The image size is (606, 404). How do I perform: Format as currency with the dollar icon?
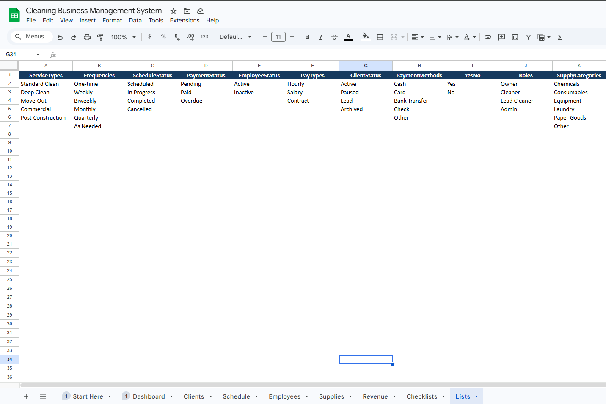coord(150,37)
